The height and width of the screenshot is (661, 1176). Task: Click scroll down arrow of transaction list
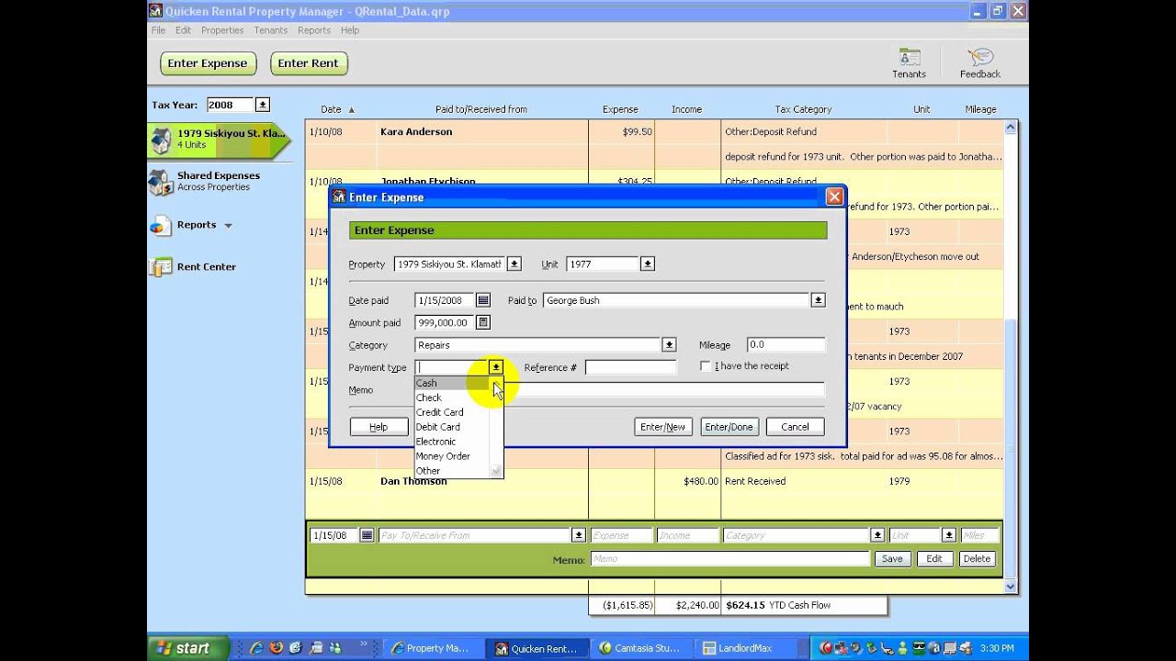[1011, 587]
